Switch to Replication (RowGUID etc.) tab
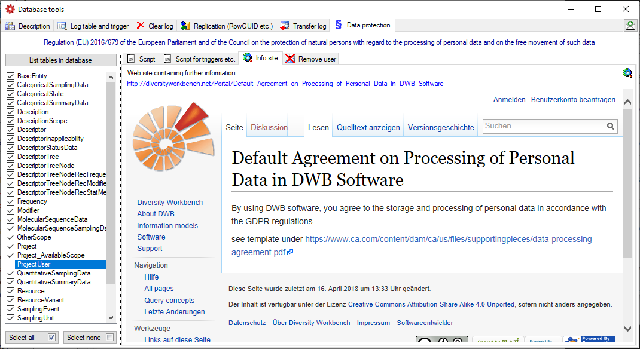The width and height of the screenshot is (640, 349). [x=227, y=26]
